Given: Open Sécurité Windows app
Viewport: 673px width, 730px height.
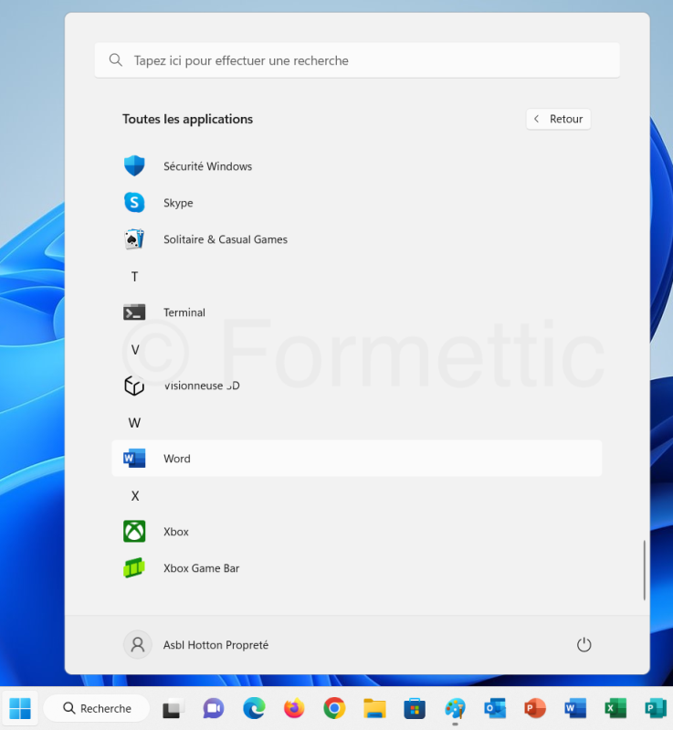Looking at the screenshot, I should tap(207, 166).
